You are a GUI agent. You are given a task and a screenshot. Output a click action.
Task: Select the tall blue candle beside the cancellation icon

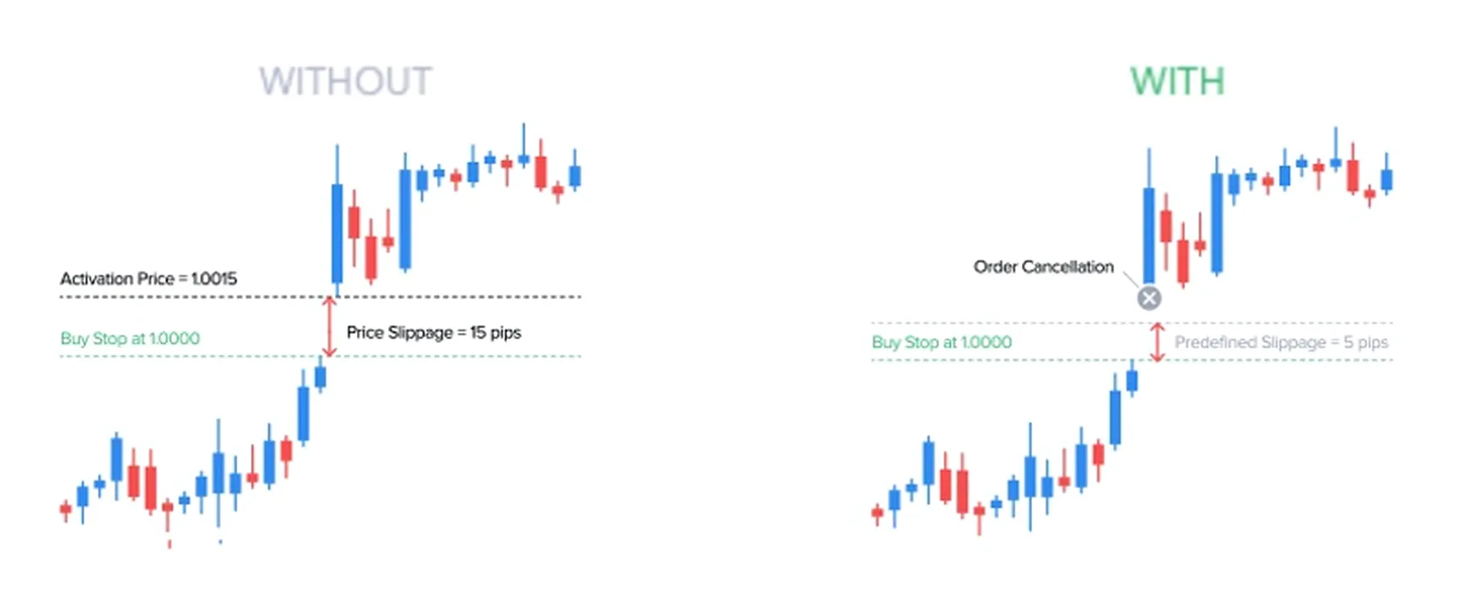click(1148, 234)
